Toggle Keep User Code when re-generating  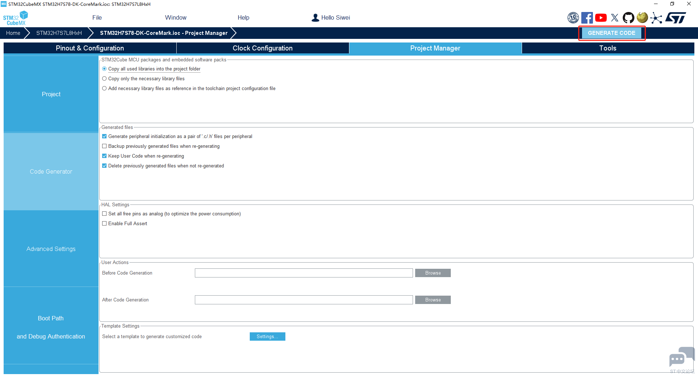click(x=104, y=156)
